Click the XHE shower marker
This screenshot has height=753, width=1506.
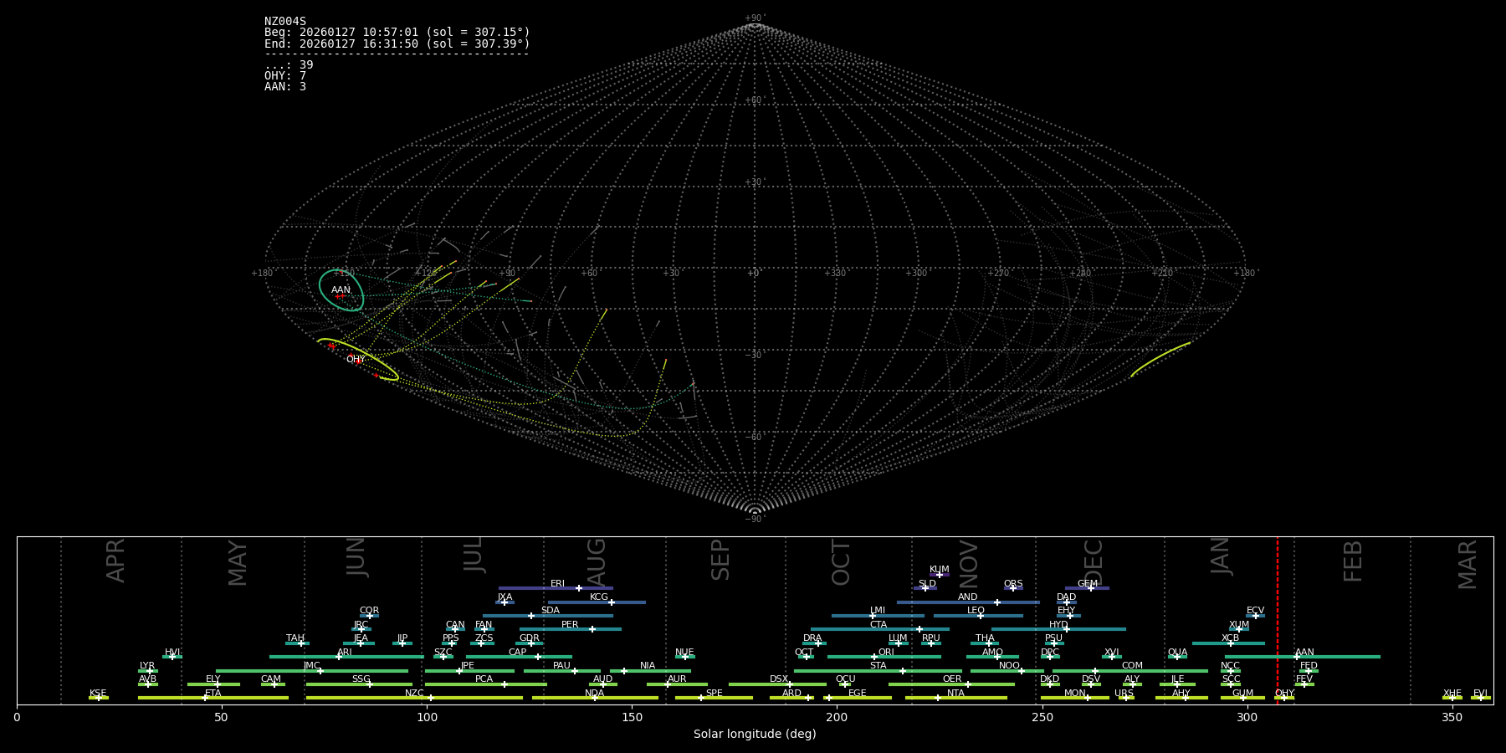point(1452,698)
